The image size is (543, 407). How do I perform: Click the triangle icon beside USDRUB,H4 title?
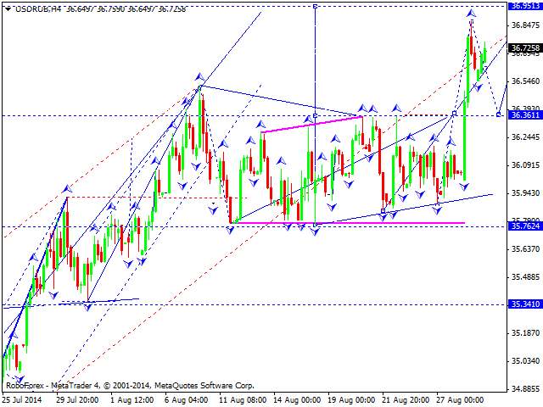(x=6, y=7)
